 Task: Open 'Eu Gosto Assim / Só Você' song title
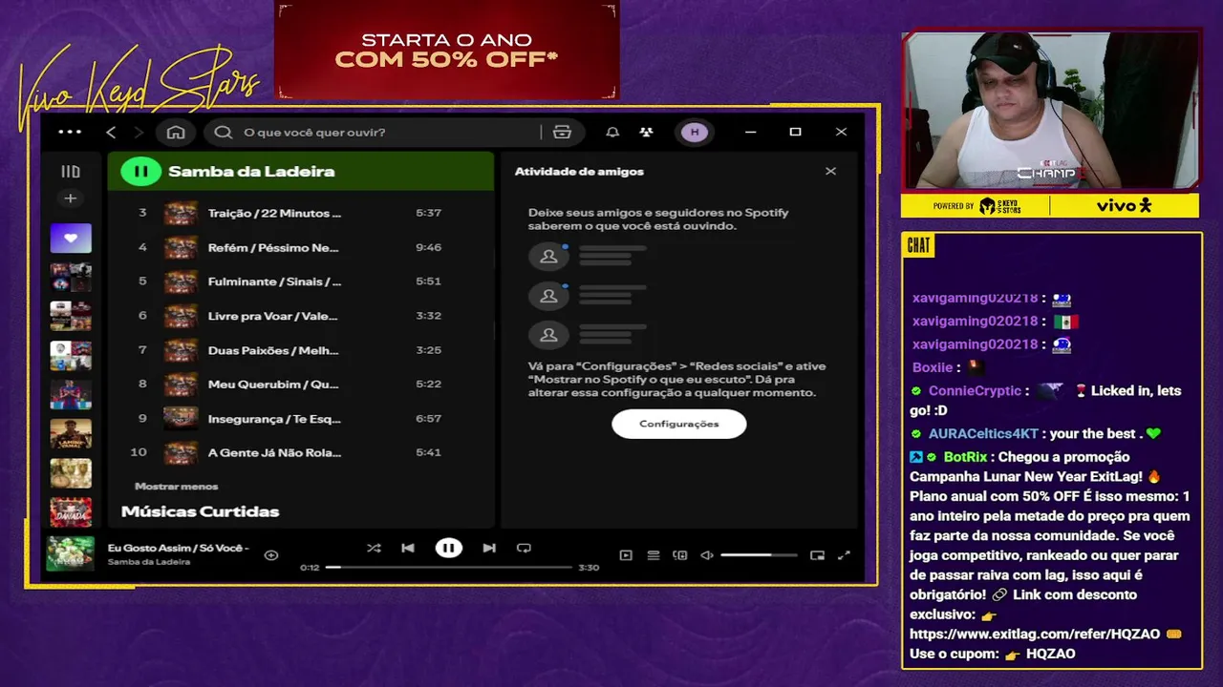[178, 548]
